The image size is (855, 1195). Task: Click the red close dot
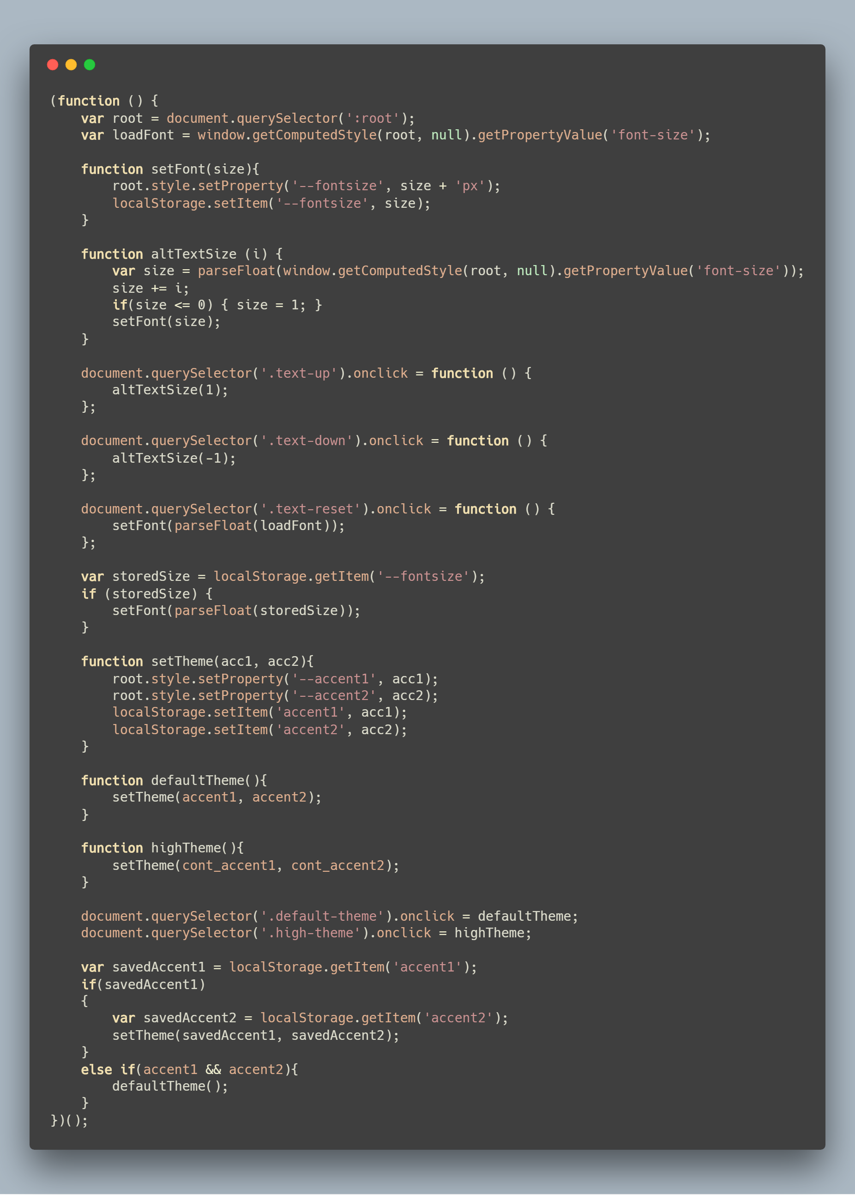(x=53, y=65)
